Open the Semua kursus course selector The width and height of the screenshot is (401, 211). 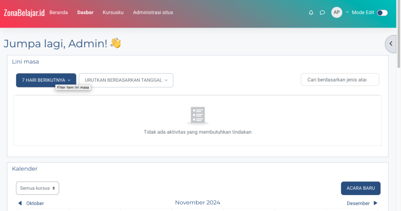pos(37,188)
